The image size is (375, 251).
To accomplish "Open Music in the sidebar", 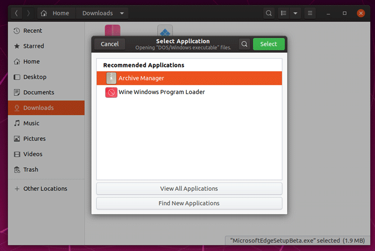I will (46, 123).
